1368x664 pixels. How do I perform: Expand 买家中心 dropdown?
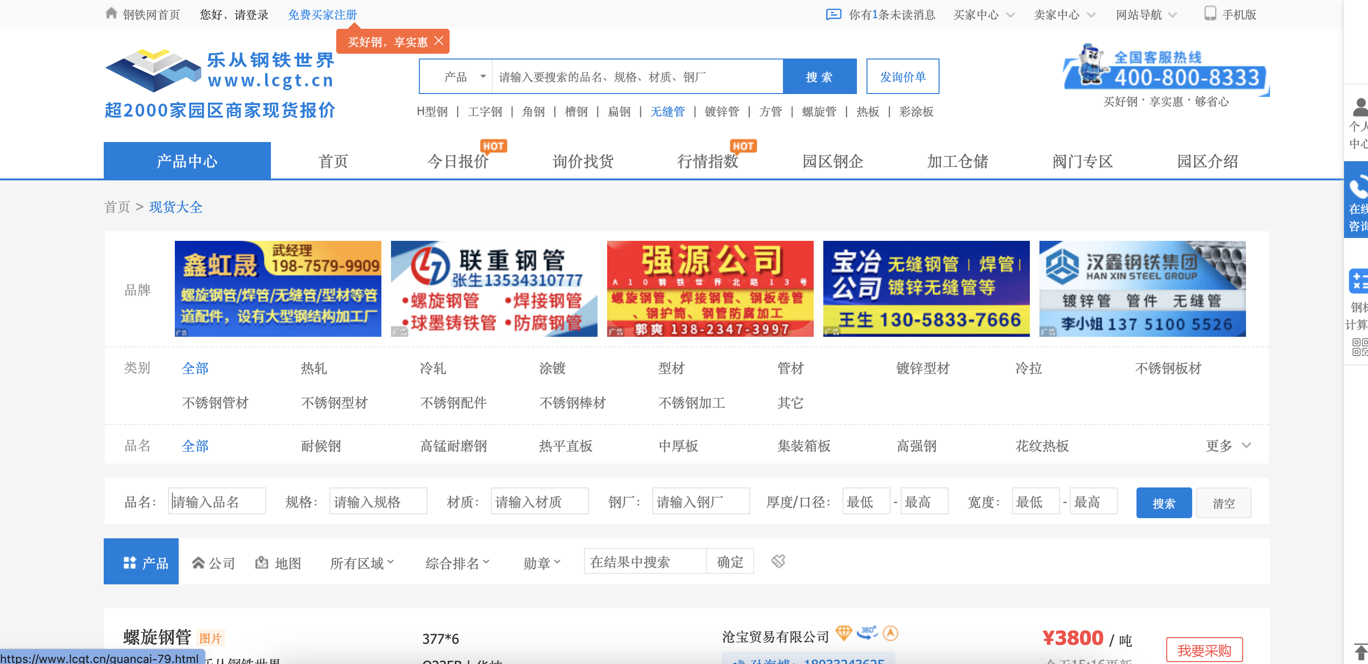coord(984,15)
